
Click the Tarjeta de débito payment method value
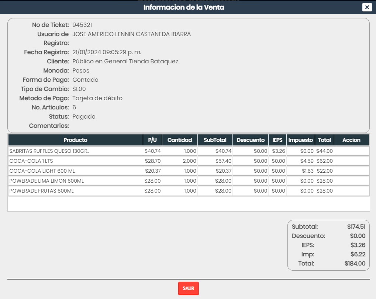point(97,98)
